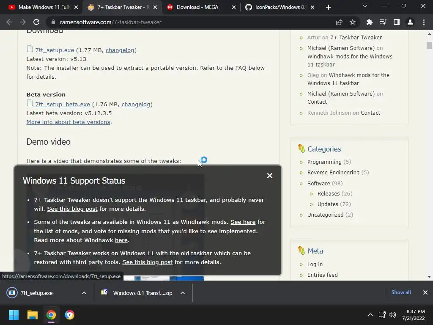Bookmark this page with the star icon

coord(353,22)
